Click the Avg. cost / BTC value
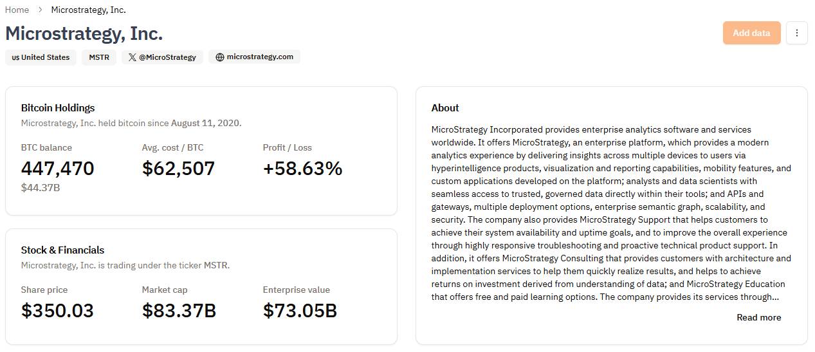The image size is (815, 352). coord(178,169)
